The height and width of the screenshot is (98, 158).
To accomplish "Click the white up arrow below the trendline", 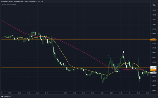I will [117, 72].
